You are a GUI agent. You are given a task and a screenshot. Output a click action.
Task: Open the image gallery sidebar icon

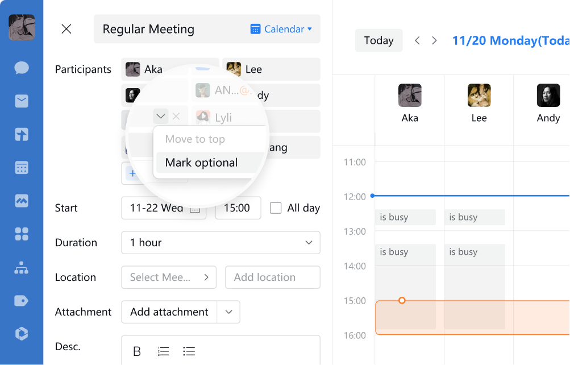tap(22, 201)
